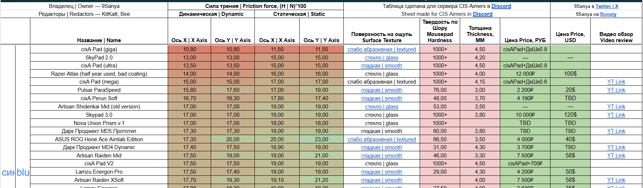Open YT Link for Дарк Проджект MD4 Dynamic
Screen dimensions: 643x188
pos(616,147)
